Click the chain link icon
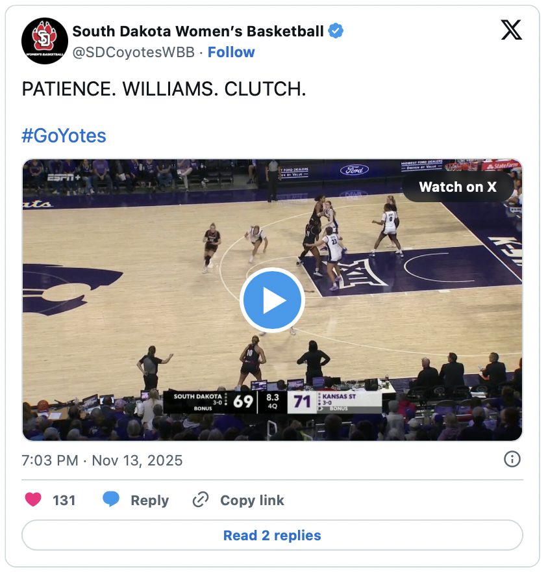 [x=201, y=500]
